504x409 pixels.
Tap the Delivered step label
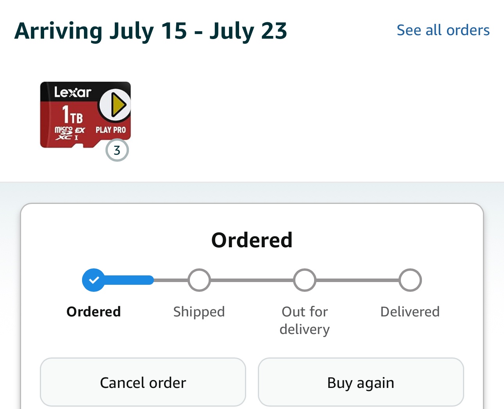410,312
